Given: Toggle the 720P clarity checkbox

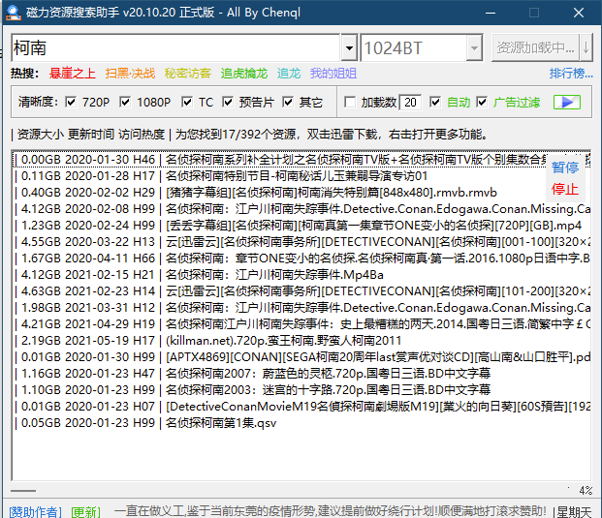Looking at the screenshot, I should [71, 102].
